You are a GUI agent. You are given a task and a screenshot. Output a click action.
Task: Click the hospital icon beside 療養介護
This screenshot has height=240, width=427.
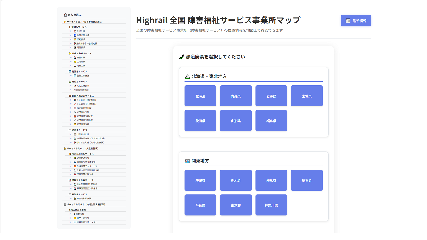click(x=75, y=58)
